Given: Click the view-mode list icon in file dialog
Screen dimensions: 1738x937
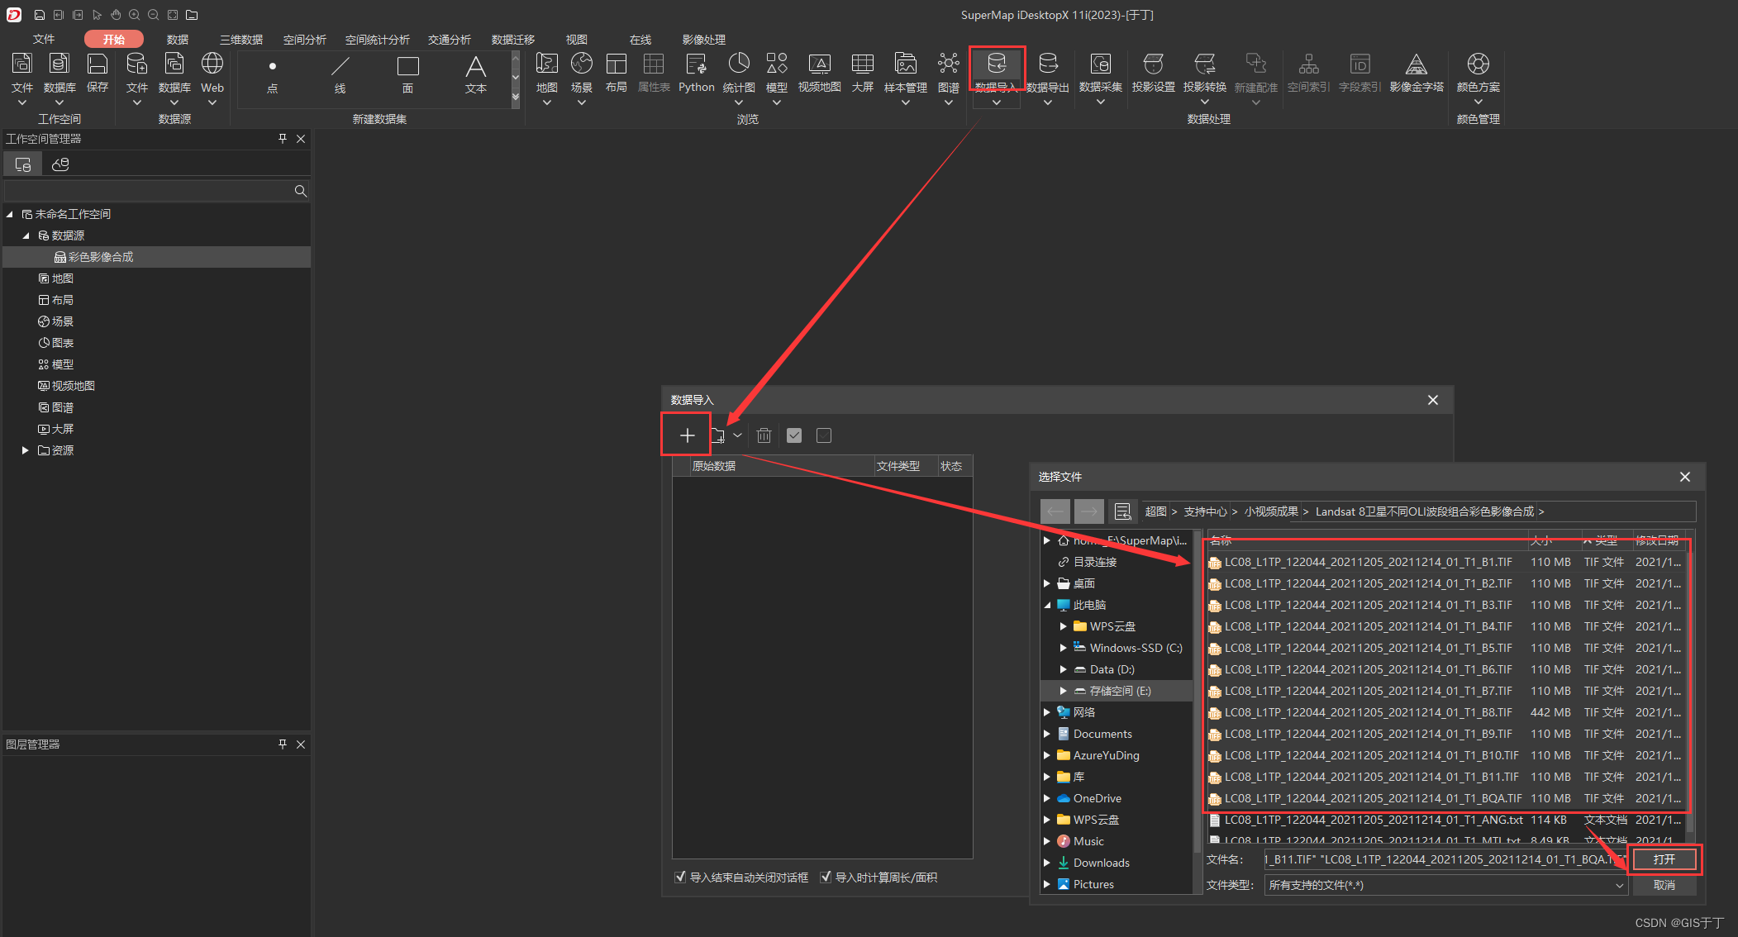Looking at the screenshot, I should tap(1122, 511).
